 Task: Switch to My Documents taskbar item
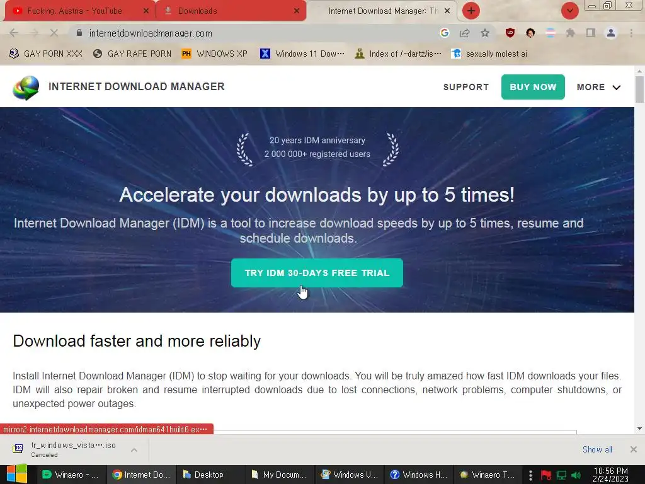point(280,475)
